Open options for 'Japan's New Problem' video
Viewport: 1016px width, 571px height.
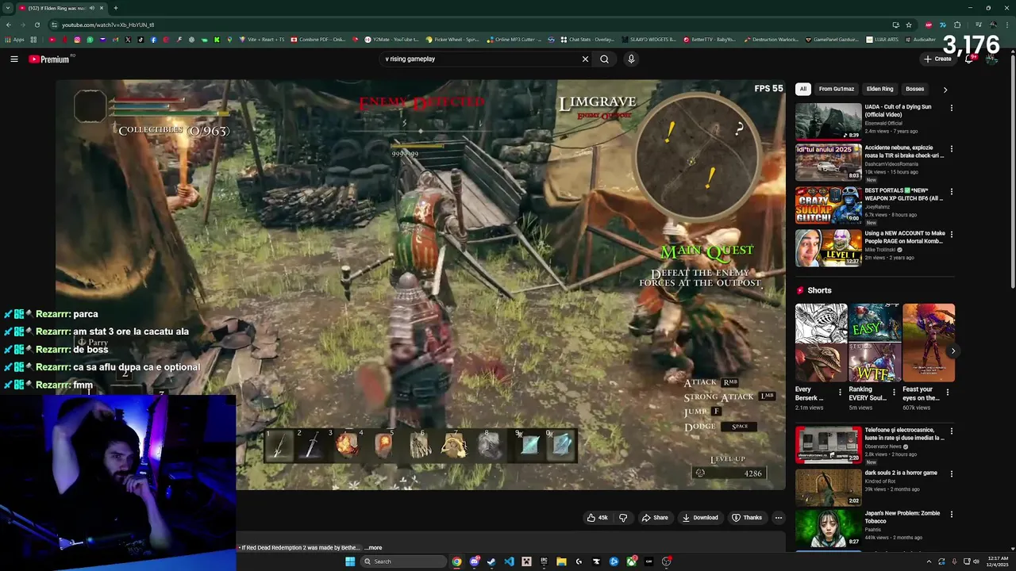952,514
